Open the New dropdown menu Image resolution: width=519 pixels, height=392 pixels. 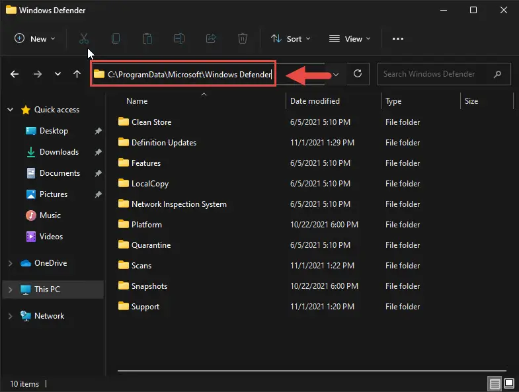(x=35, y=39)
